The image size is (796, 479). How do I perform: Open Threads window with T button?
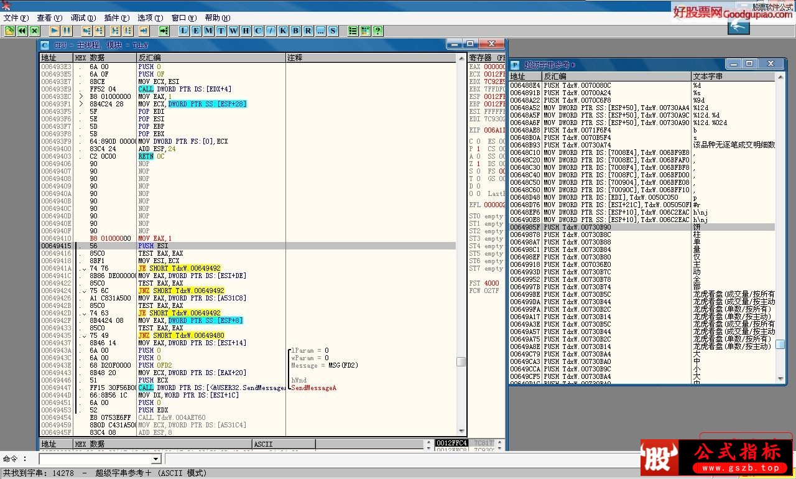tap(221, 30)
